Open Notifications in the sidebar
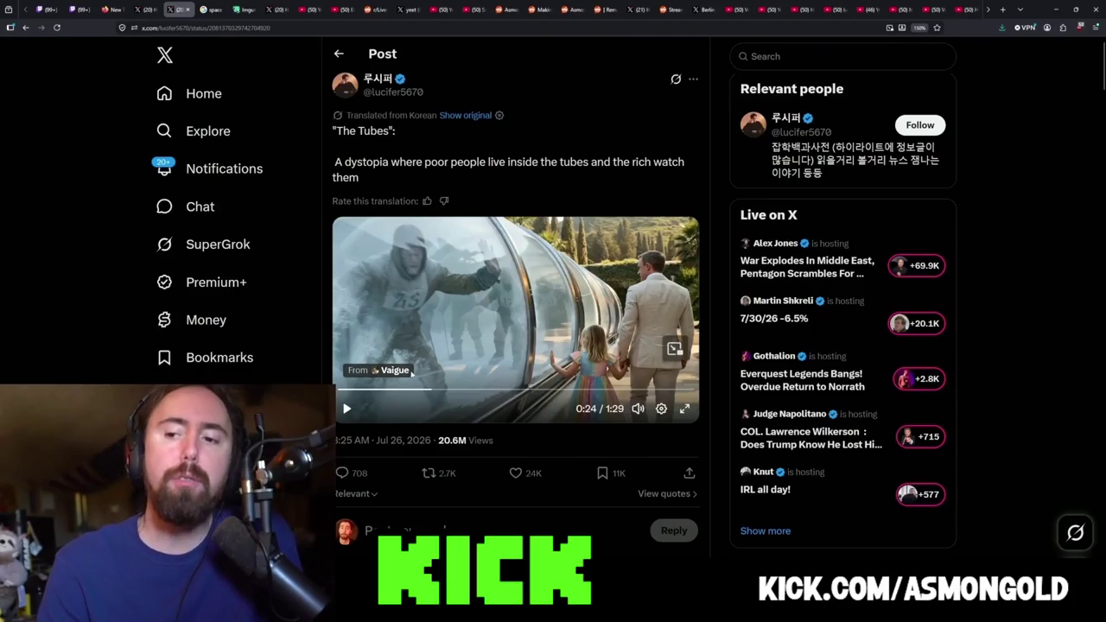 pos(209,168)
